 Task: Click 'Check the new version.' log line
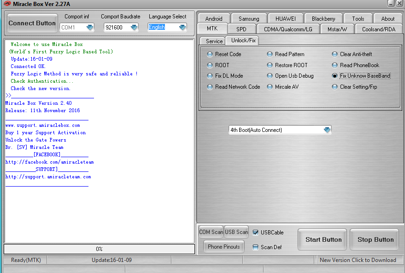40,89
